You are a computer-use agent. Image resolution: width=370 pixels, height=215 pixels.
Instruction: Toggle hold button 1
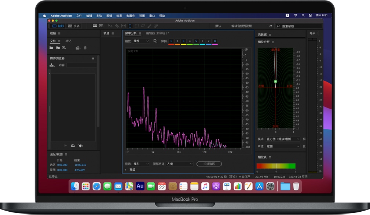[x=171, y=41]
